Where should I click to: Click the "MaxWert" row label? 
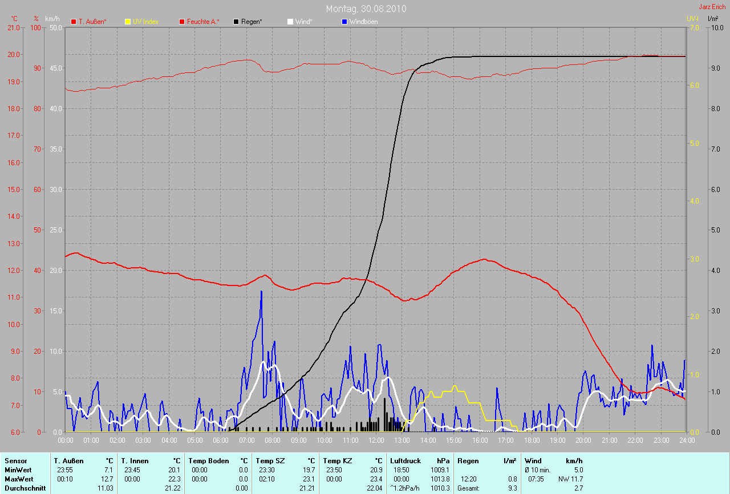19,479
